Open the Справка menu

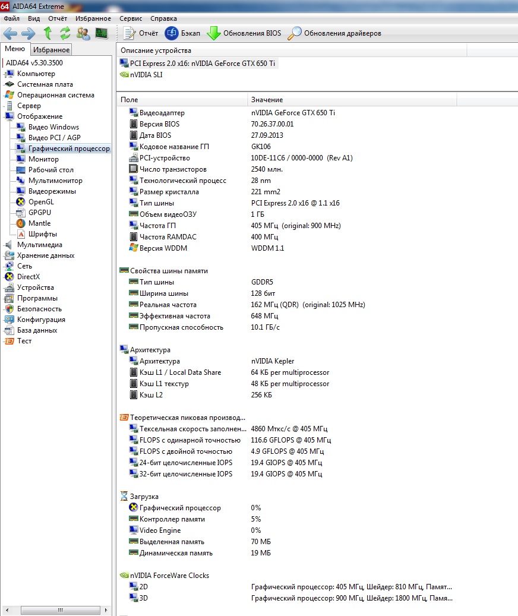pos(163,18)
